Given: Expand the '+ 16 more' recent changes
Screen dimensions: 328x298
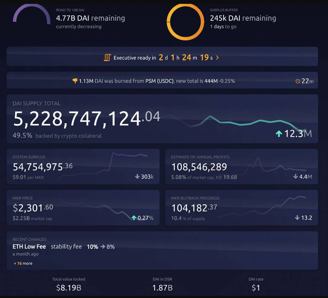Looking at the screenshot, I should click(x=23, y=263).
